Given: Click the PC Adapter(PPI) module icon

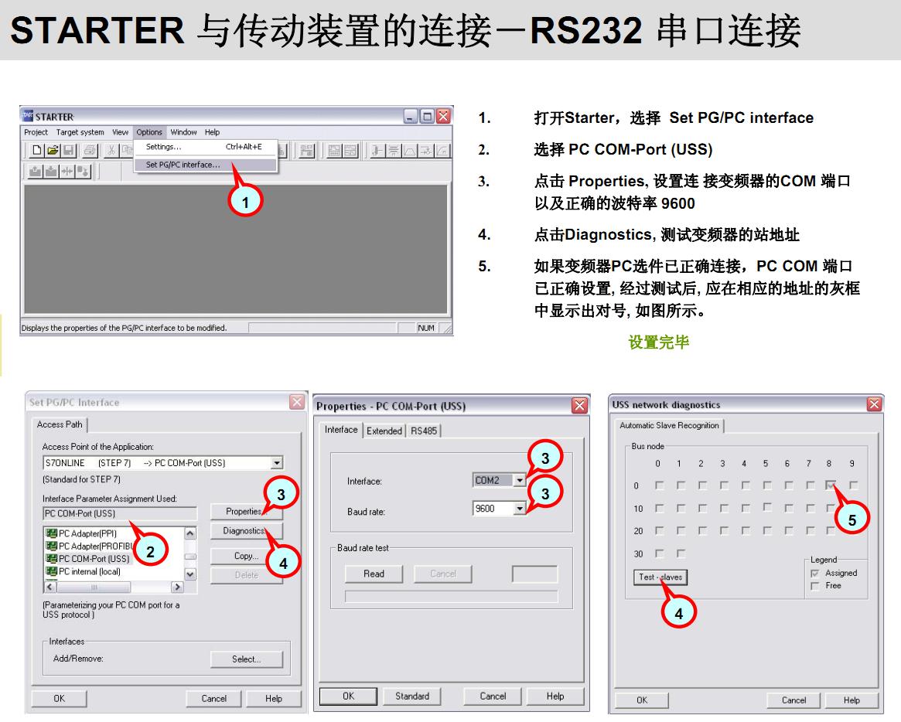Looking at the screenshot, I should (51, 533).
